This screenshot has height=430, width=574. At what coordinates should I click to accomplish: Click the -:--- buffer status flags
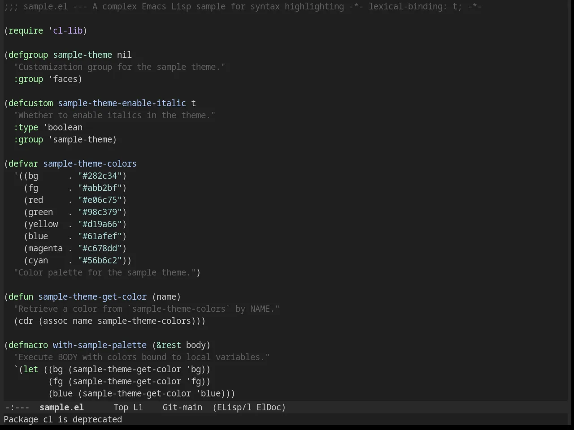(x=17, y=407)
